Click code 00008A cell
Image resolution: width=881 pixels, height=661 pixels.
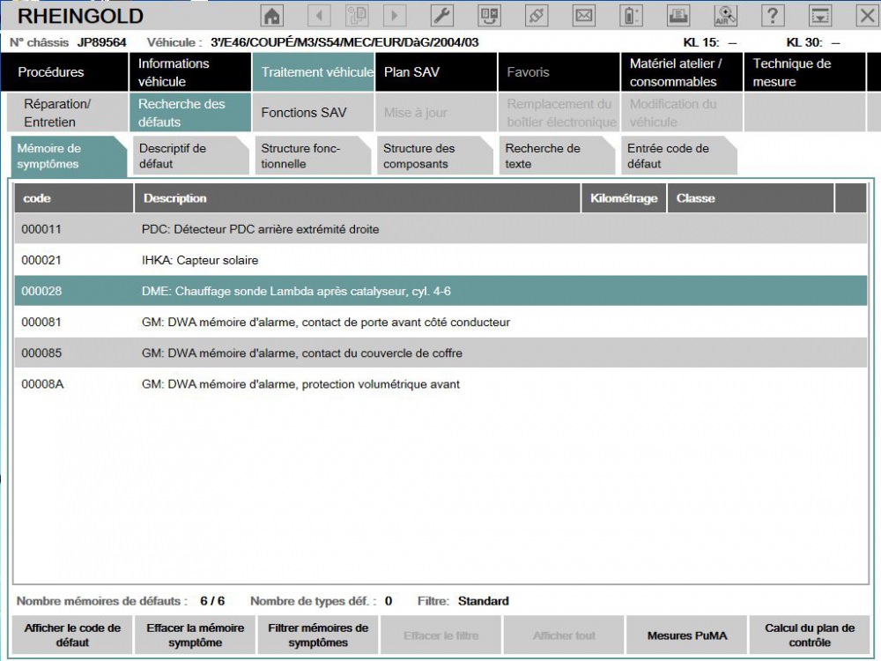pos(42,384)
